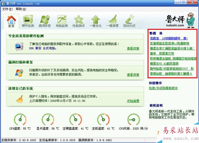Image resolution: width=199 pixels, height=143 pixels.
Task: Open the 一键清理 one-click cleanup broom icon
Action: pyautogui.click(x=112, y=19)
